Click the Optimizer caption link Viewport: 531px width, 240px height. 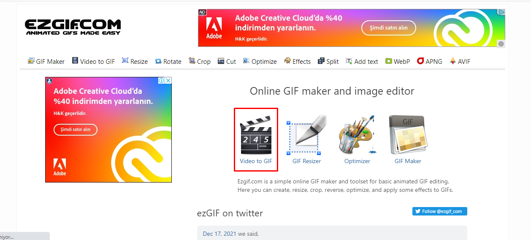(x=357, y=161)
